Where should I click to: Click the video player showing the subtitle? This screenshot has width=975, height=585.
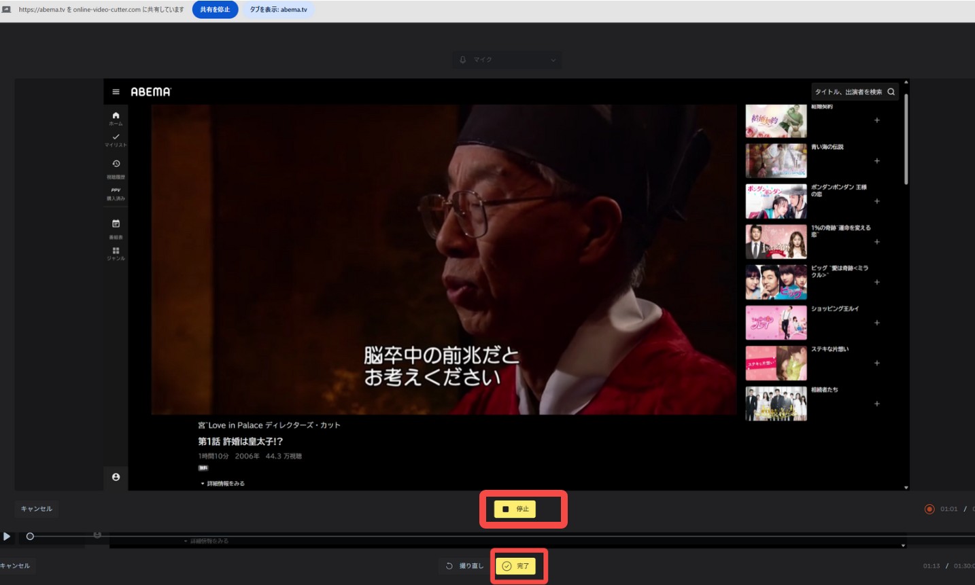(x=444, y=260)
